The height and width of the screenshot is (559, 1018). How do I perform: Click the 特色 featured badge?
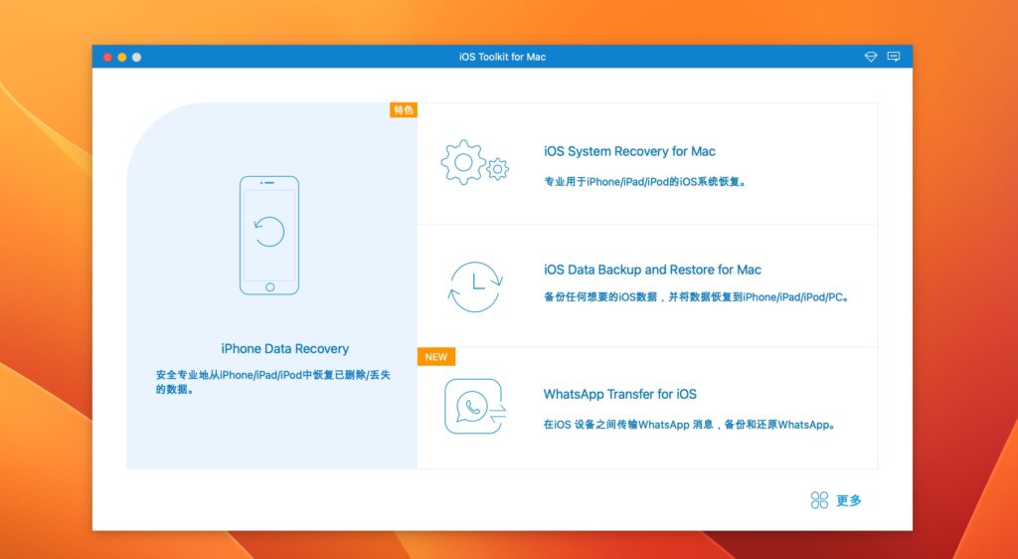(404, 109)
